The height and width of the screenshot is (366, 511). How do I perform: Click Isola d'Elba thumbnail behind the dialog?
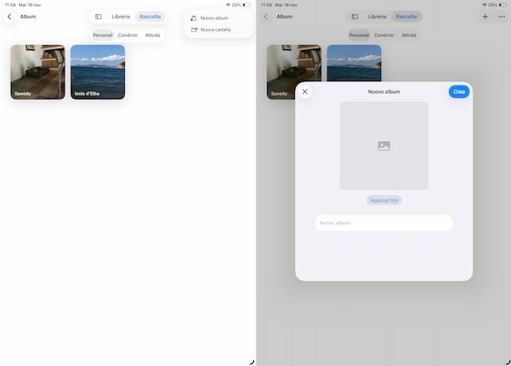click(x=354, y=63)
